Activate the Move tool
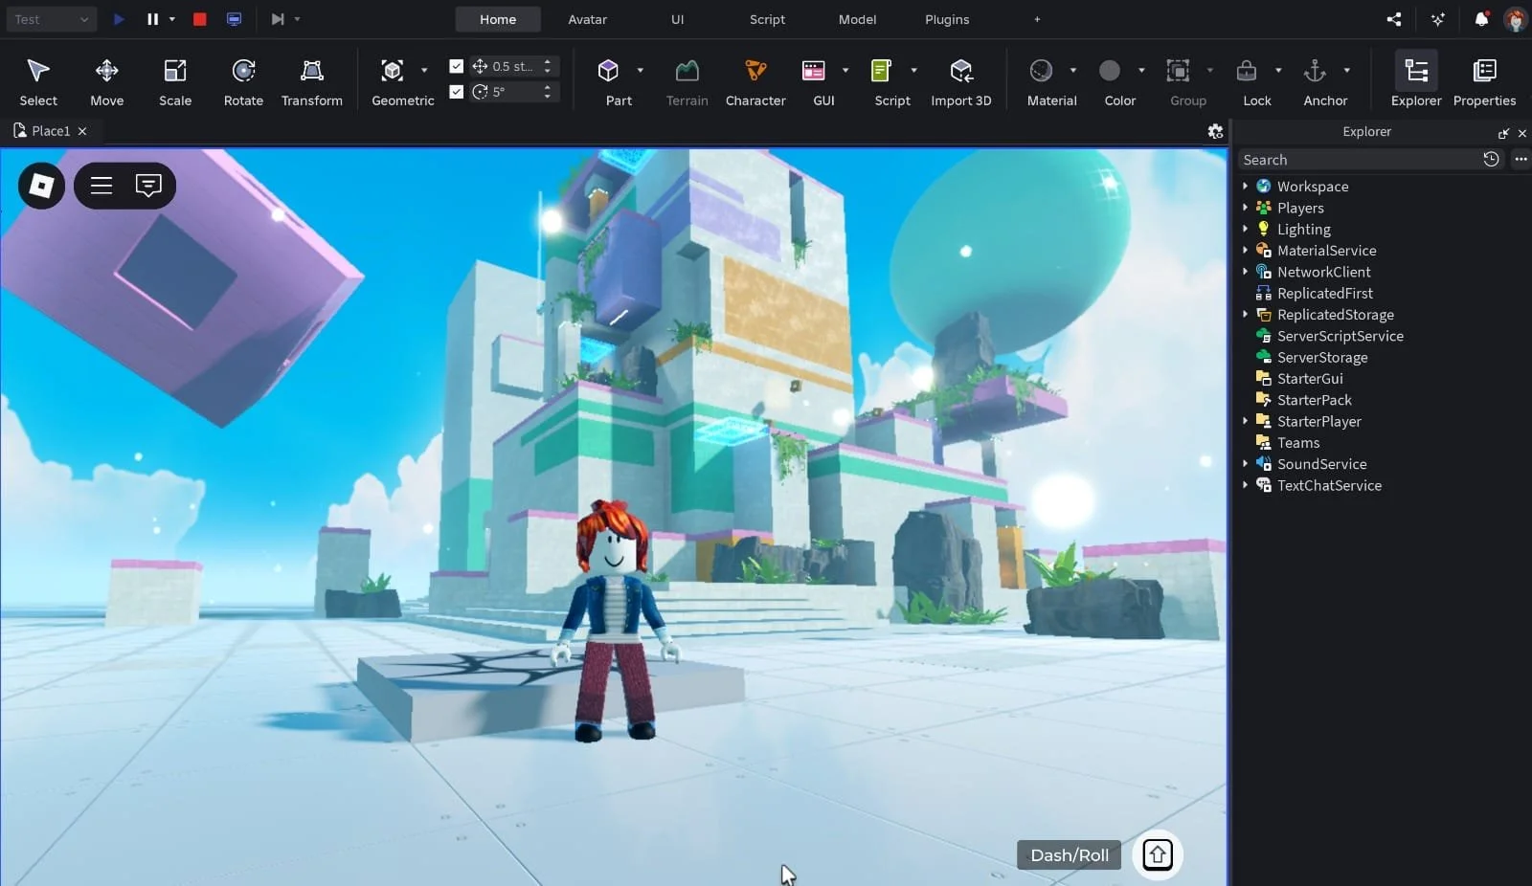1532x886 pixels. (x=107, y=82)
